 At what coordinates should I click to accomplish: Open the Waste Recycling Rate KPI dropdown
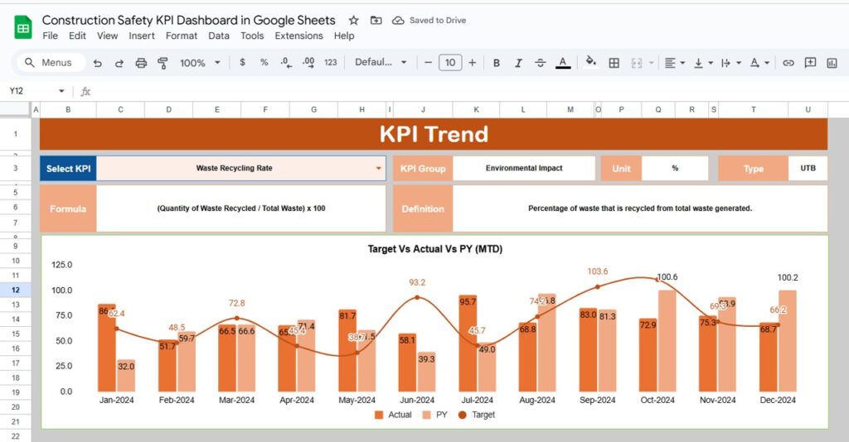click(378, 169)
